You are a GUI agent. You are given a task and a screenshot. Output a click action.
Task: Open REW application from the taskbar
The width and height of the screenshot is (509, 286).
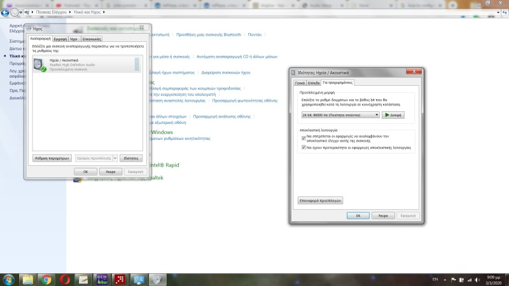(x=102, y=280)
